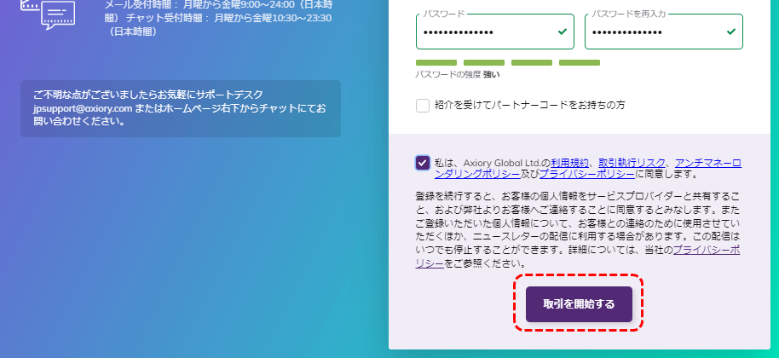This screenshot has height=358, width=779.
Task: Click the パスワードの強度 強い label
Action: [x=458, y=75]
